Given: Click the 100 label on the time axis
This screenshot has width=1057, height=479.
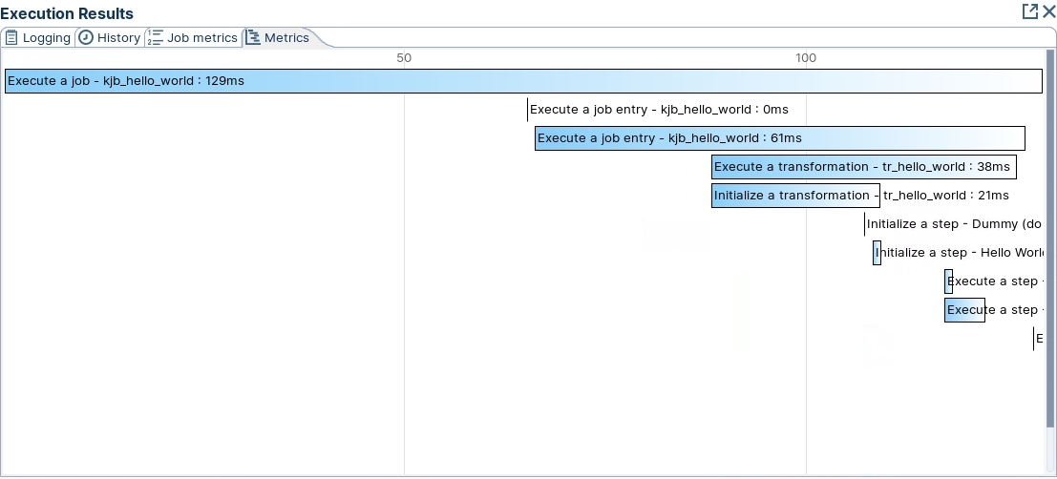Looking at the screenshot, I should point(806,58).
